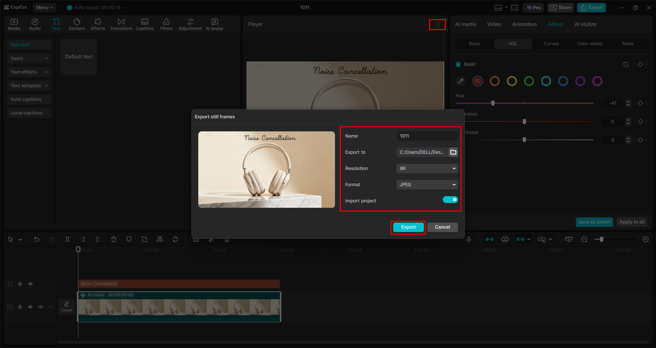Switch to the AI stylize tab
This screenshot has height=348, width=656.
coord(585,24)
